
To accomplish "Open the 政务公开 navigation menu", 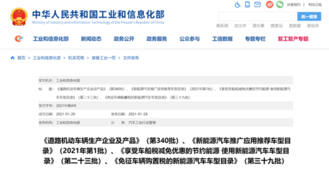I will (x=124, y=39).
